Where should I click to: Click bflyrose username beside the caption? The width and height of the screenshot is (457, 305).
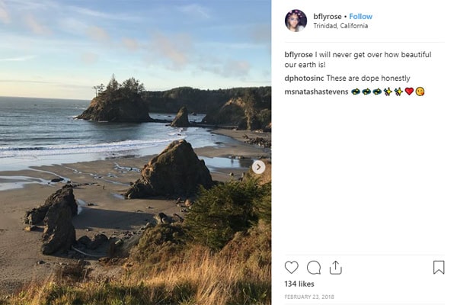[x=298, y=55]
